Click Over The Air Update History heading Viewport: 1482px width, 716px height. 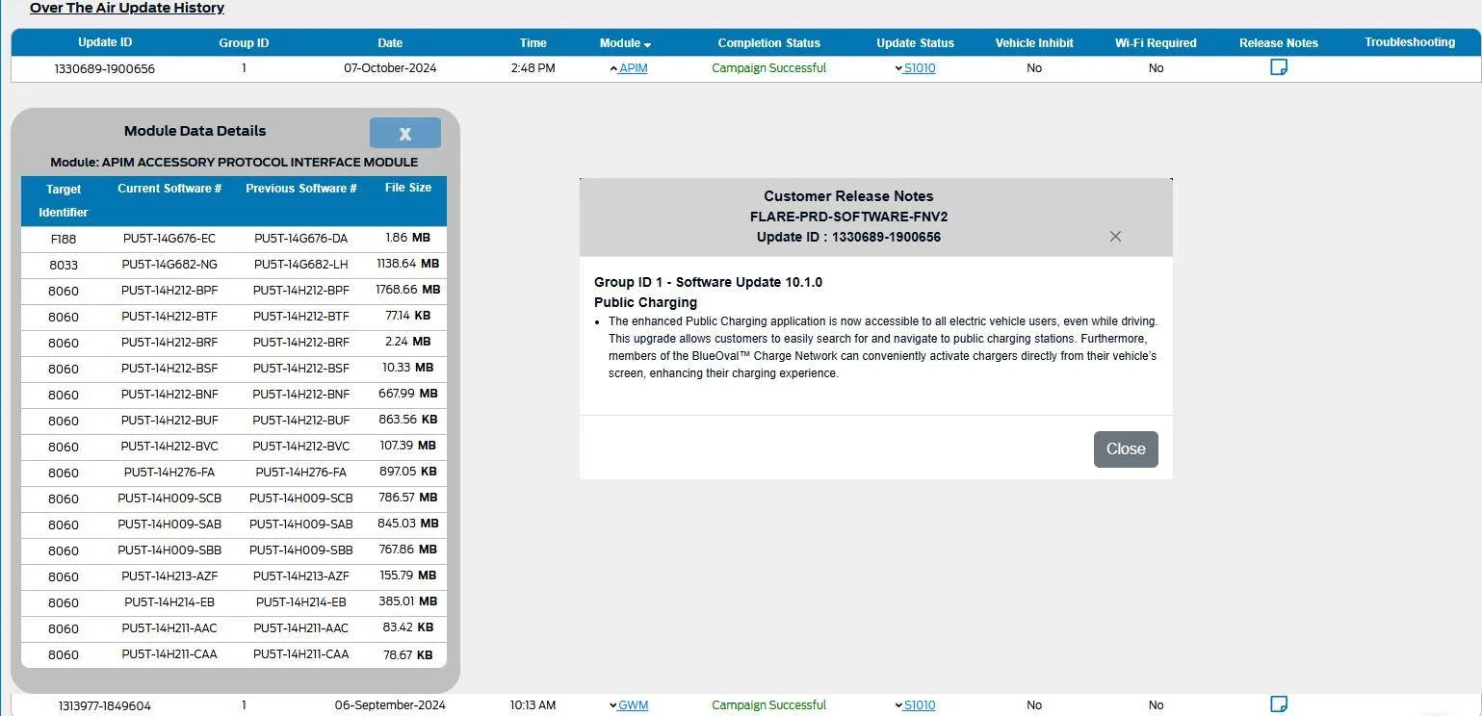(127, 8)
